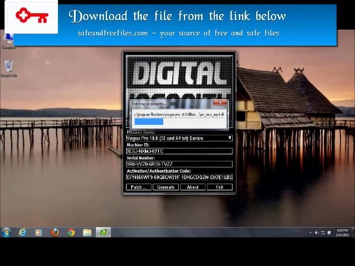Open the Windows Start menu orb

click(x=6, y=232)
